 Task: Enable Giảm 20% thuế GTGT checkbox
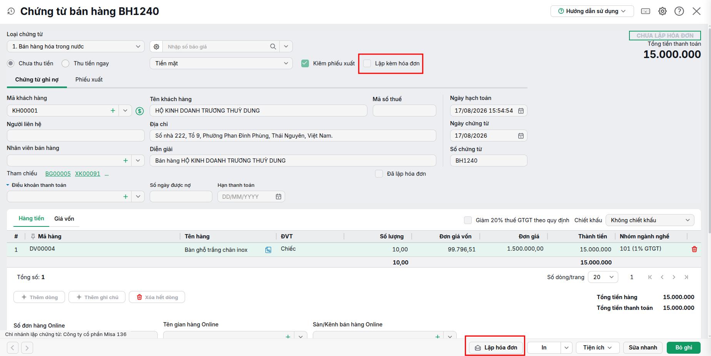pyautogui.click(x=468, y=220)
